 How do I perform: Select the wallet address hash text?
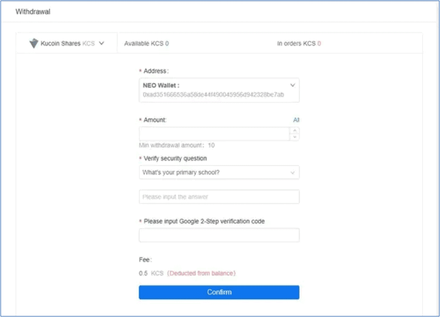(213, 95)
